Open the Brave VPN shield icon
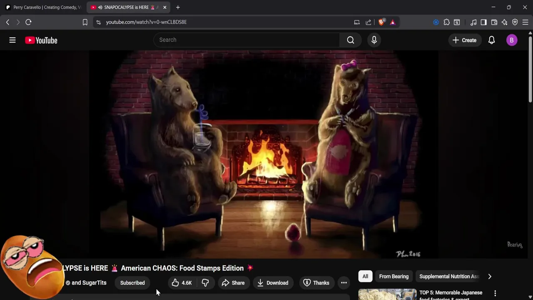 [515, 22]
